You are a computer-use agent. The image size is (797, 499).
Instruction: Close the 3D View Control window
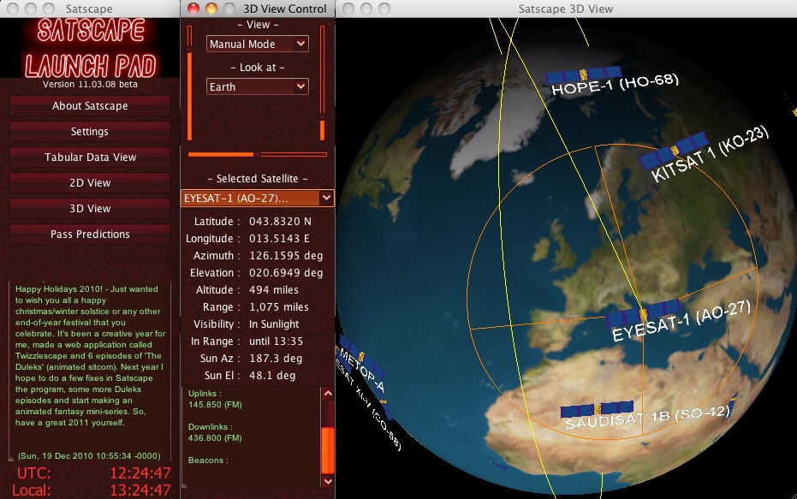click(x=193, y=9)
